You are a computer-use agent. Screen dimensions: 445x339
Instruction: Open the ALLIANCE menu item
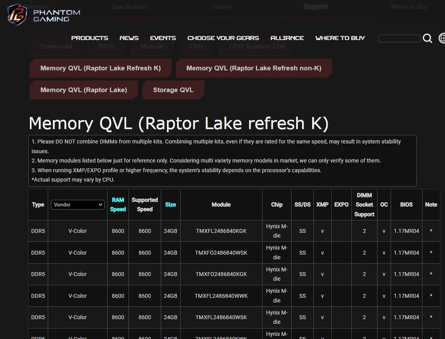pos(287,38)
